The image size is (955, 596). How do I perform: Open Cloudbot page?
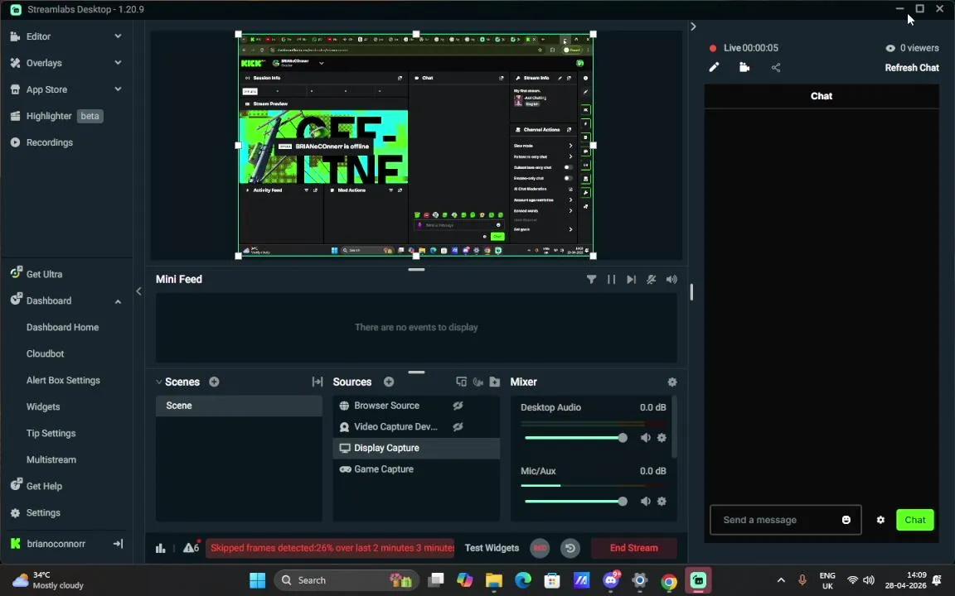pos(45,353)
